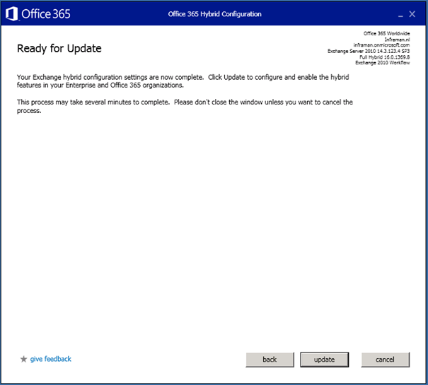Image resolution: width=428 pixels, height=385 pixels.
Task: Close the Hybrid Configuration wizard window
Action: [412, 14]
